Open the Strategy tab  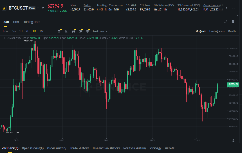click(155, 148)
